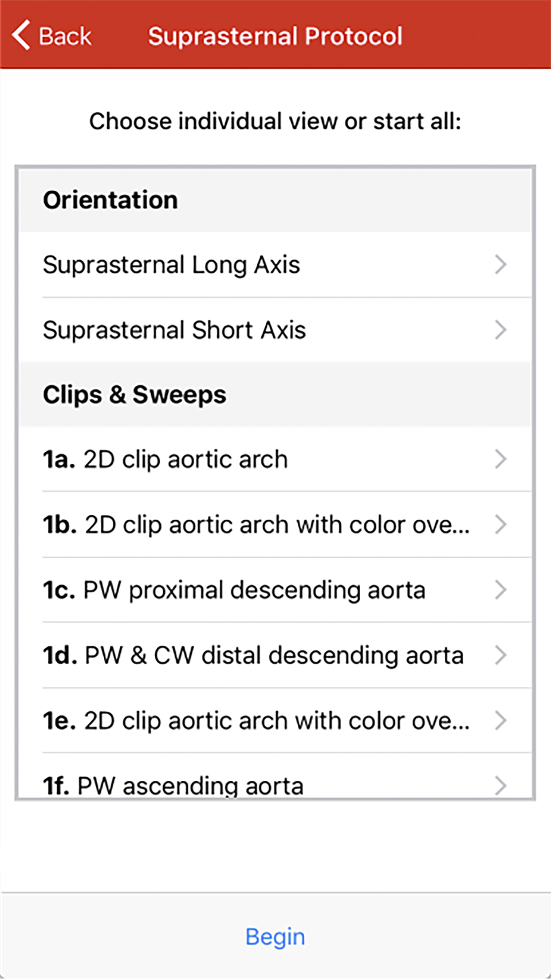Expand row 1d using its chevron
The width and height of the screenshot is (551, 979).
pos(500,655)
